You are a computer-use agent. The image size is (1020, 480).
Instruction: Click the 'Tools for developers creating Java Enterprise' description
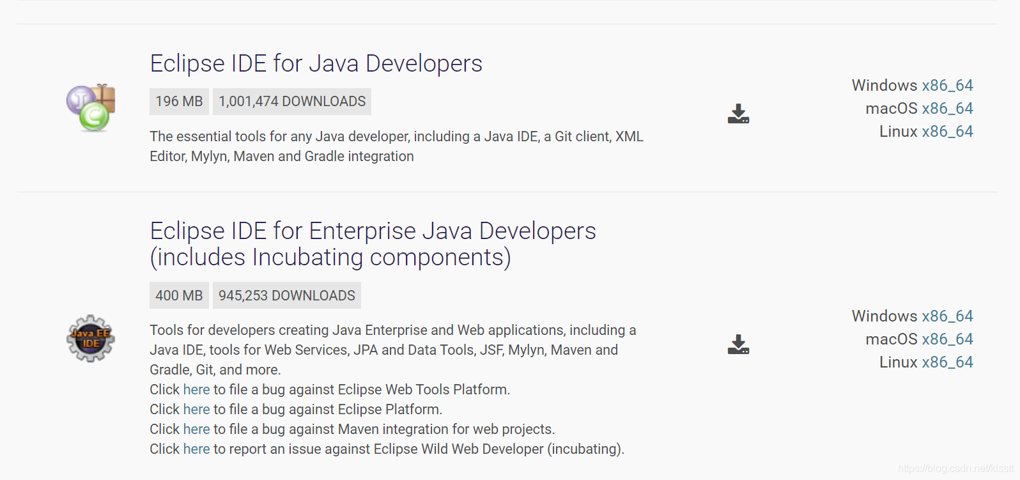coord(393,350)
